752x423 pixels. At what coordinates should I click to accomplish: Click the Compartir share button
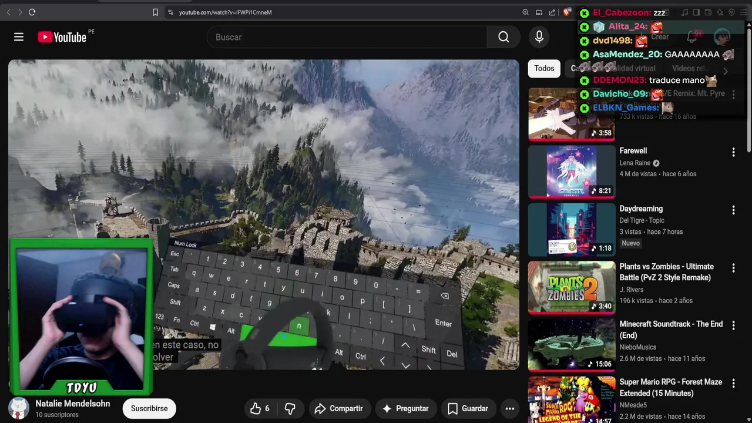(x=338, y=408)
